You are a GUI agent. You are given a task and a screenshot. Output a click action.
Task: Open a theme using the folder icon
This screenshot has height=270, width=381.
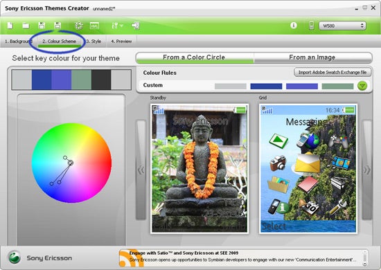click(x=26, y=26)
